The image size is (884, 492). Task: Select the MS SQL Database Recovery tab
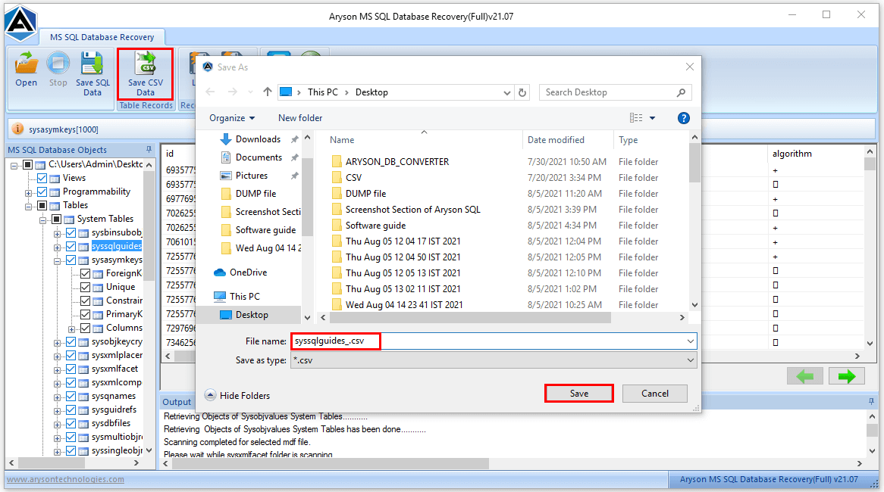point(102,37)
